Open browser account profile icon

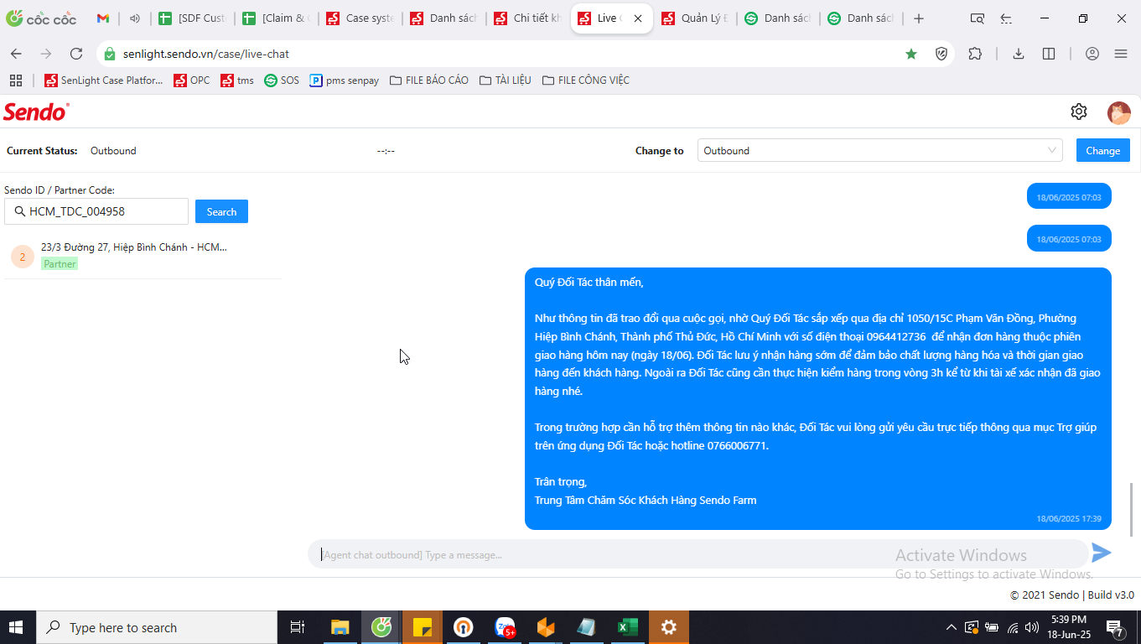tap(1092, 54)
